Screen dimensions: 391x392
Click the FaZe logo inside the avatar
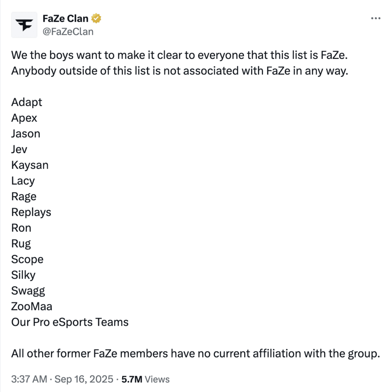pyautogui.click(x=25, y=24)
